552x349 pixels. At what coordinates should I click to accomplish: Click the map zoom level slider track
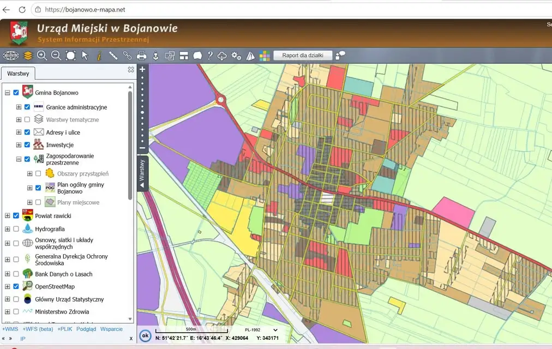coord(142,111)
